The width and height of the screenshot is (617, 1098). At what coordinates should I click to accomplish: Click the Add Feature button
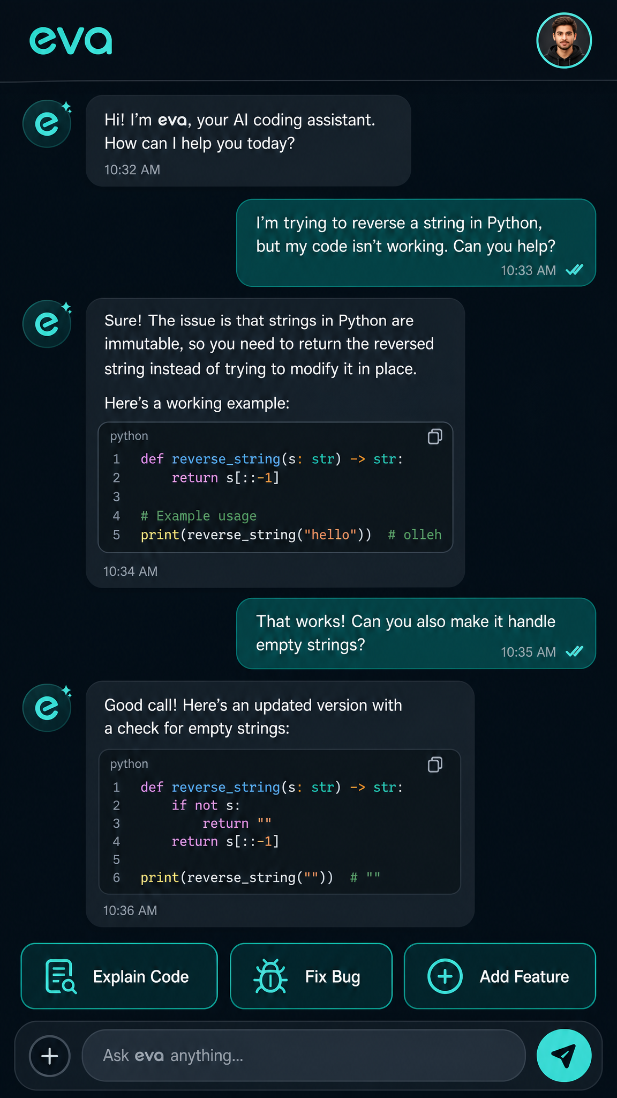[x=500, y=976]
